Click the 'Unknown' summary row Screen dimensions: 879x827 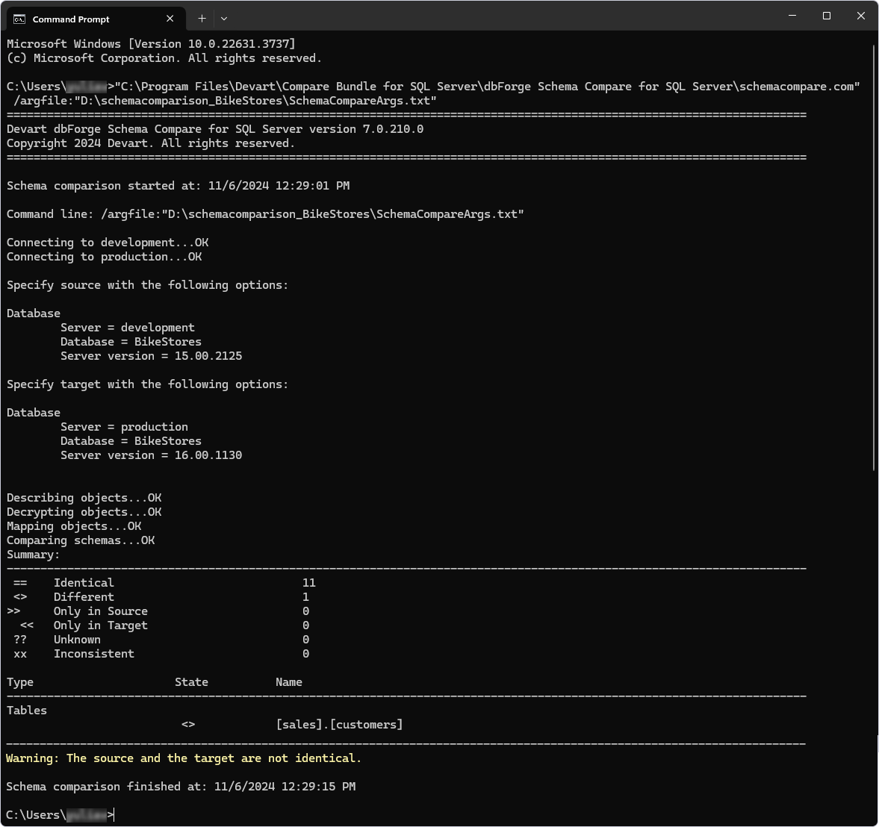coord(161,640)
